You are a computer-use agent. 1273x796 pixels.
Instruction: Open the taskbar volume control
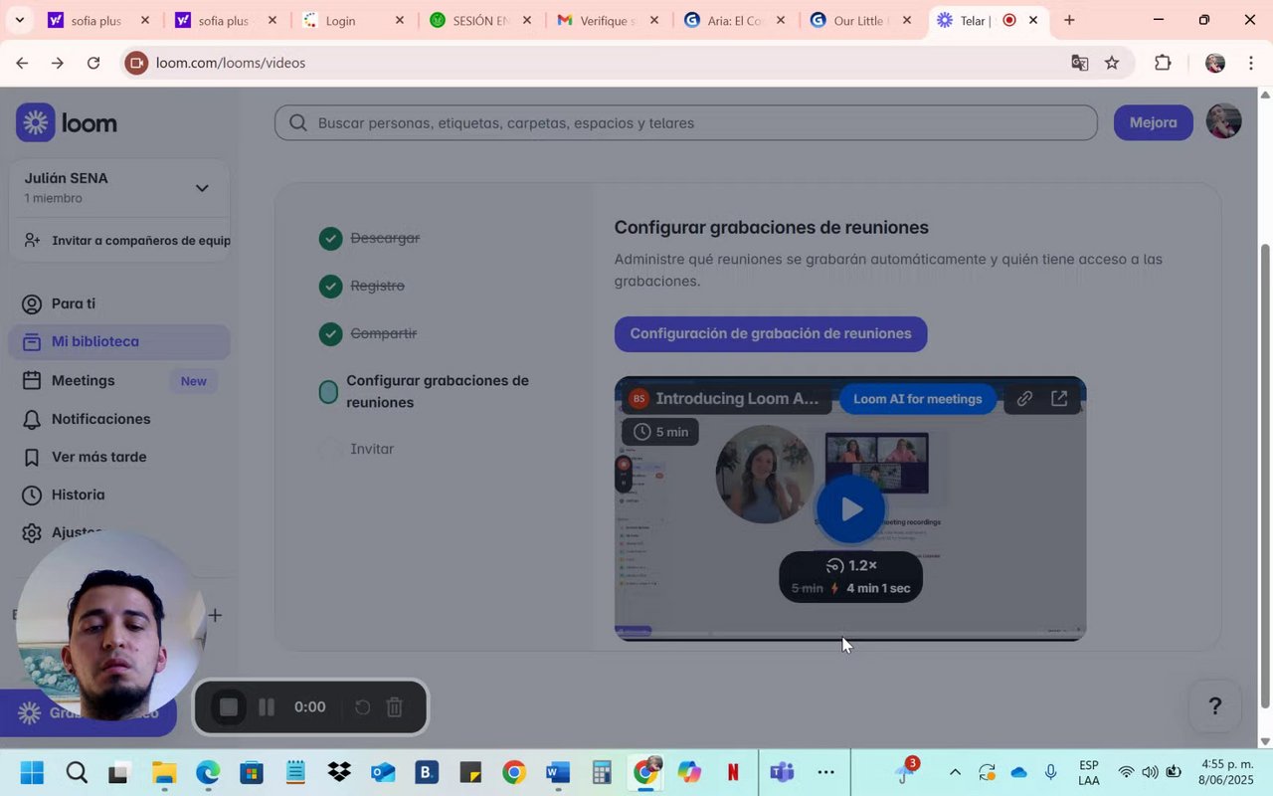(x=1150, y=772)
